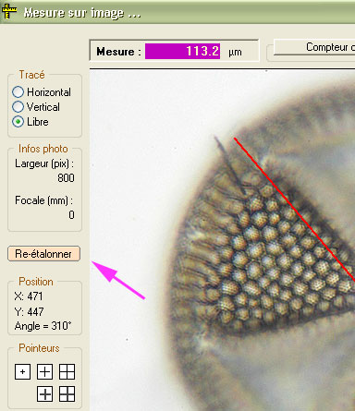Select the Libre tracé option

click(x=31, y=122)
